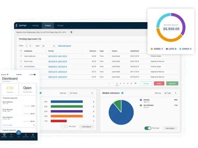Click the green Approve button
Screen dimensions: 198x148
(x=172, y=83)
